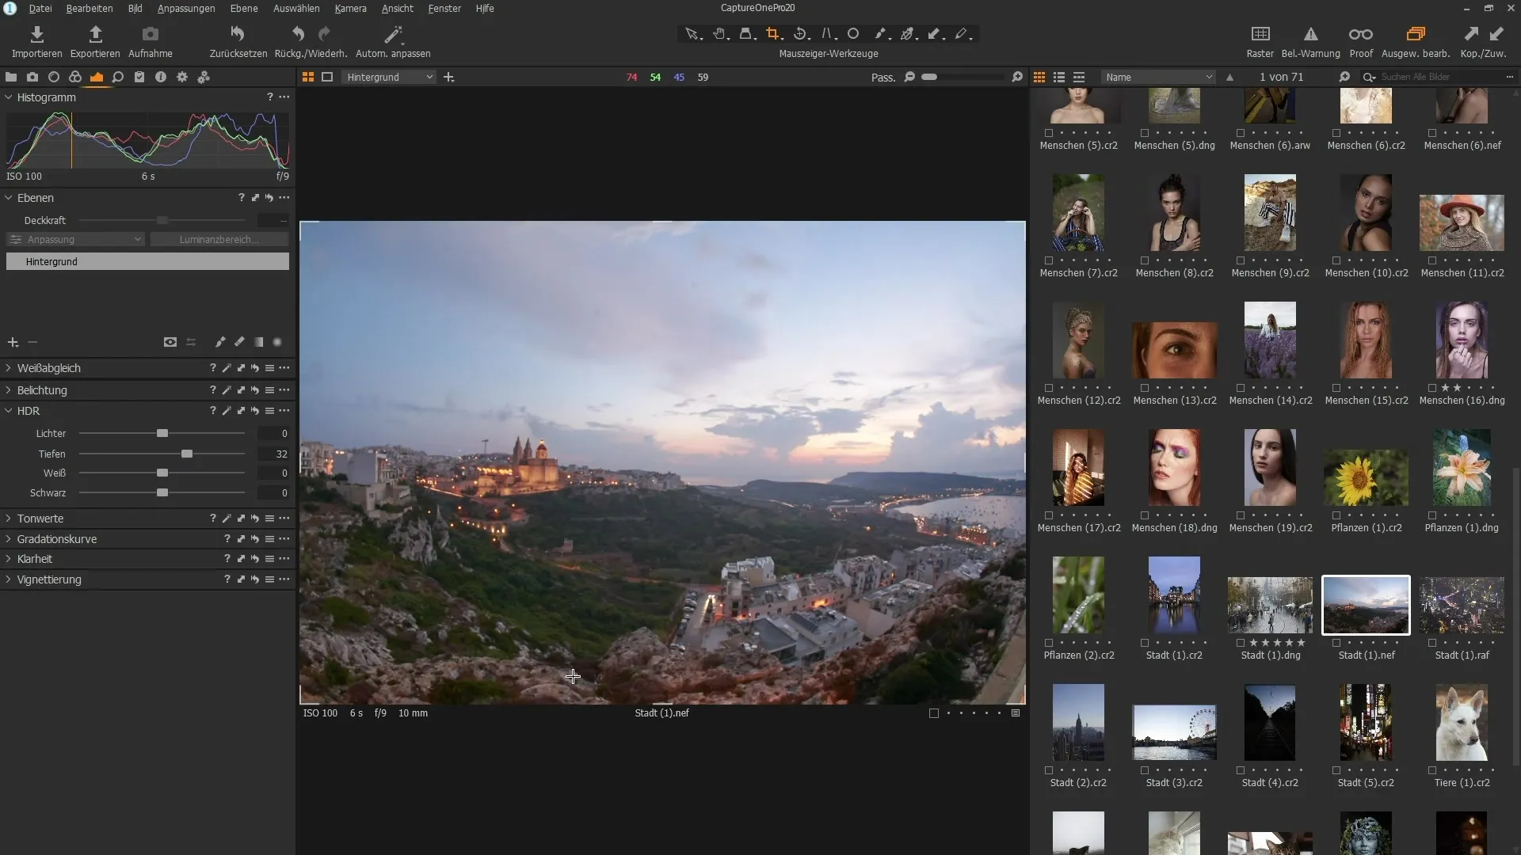The height and width of the screenshot is (855, 1521).
Task: Toggle color tag box below the viewer image
Action: 934,713
